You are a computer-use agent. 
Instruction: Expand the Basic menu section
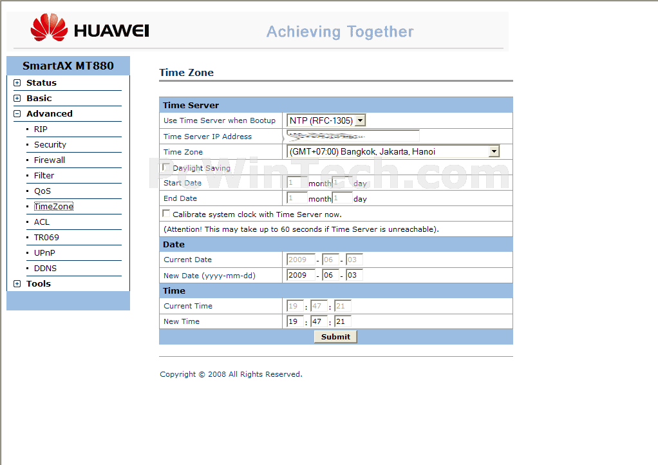click(17, 98)
